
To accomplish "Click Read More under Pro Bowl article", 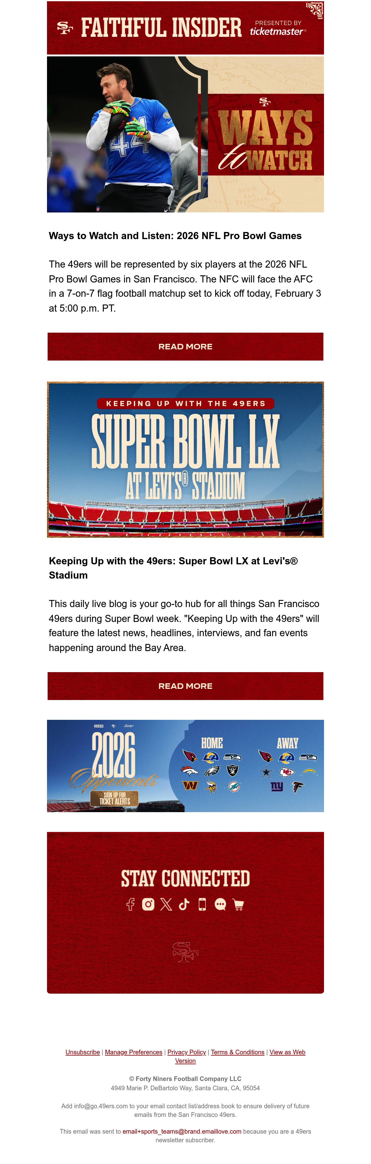I will [185, 347].
